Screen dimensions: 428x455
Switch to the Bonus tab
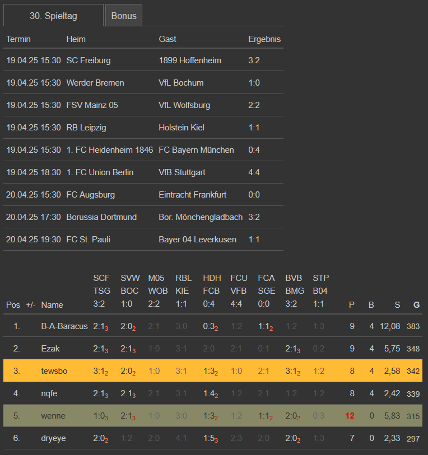tap(124, 16)
